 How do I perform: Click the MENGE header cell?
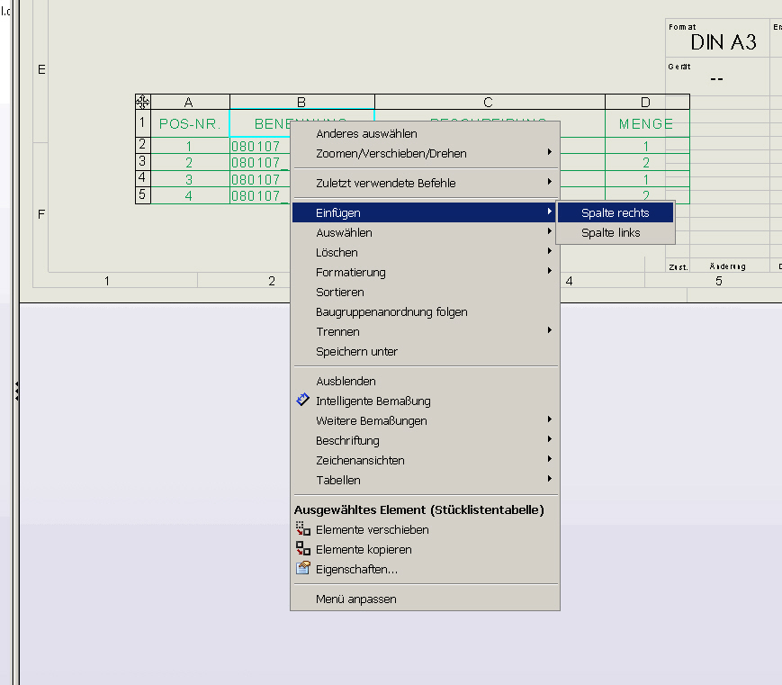647,123
